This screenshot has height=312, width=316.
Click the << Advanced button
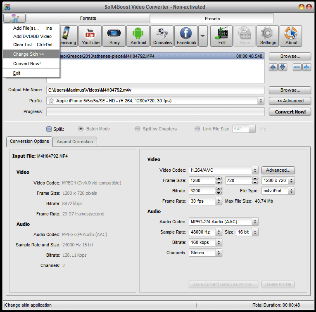(290, 101)
